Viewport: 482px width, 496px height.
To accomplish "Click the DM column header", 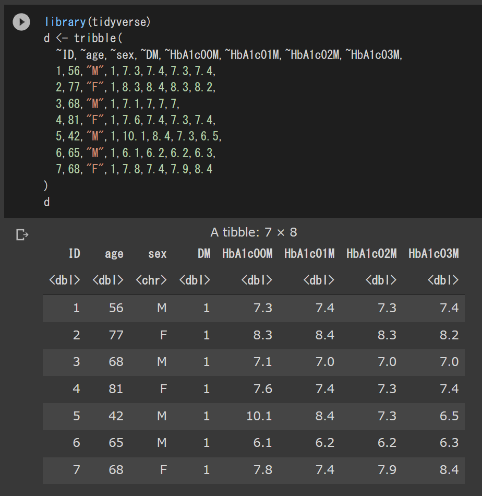I will click(x=204, y=254).
